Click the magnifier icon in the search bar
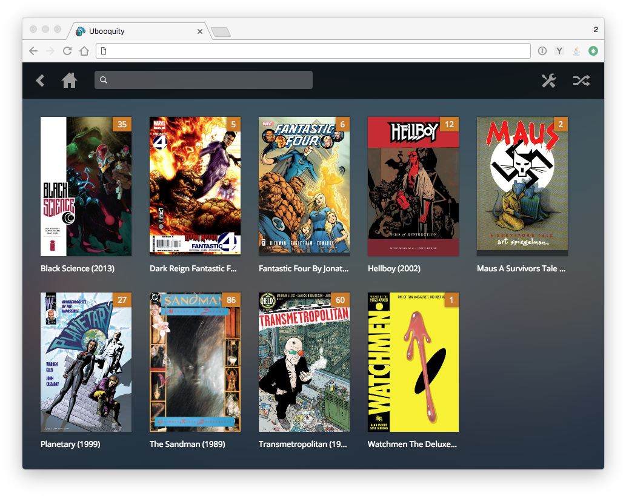Image resolution: width=626 pixels, height=496 pixels. pos(104,80)
